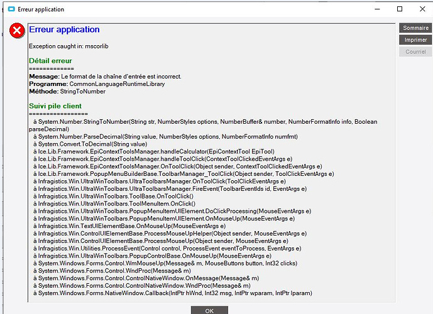Click the 'Détail erreur' green heading
This screenshot has height=314, width=433.
pyautogui.click(x=50, y=61)
